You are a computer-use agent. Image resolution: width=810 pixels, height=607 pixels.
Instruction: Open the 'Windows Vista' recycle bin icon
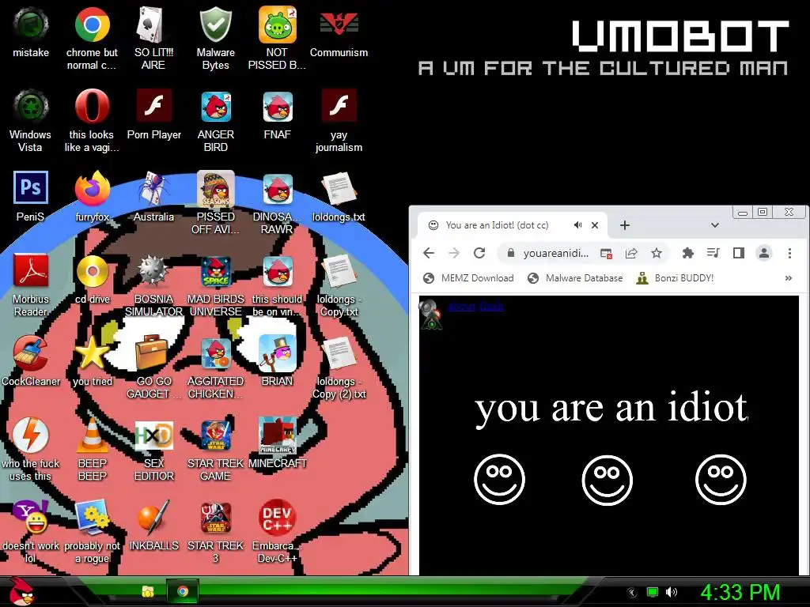31,107
